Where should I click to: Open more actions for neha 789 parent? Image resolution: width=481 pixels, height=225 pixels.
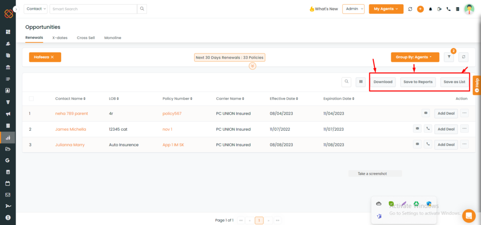pos(465,113)
